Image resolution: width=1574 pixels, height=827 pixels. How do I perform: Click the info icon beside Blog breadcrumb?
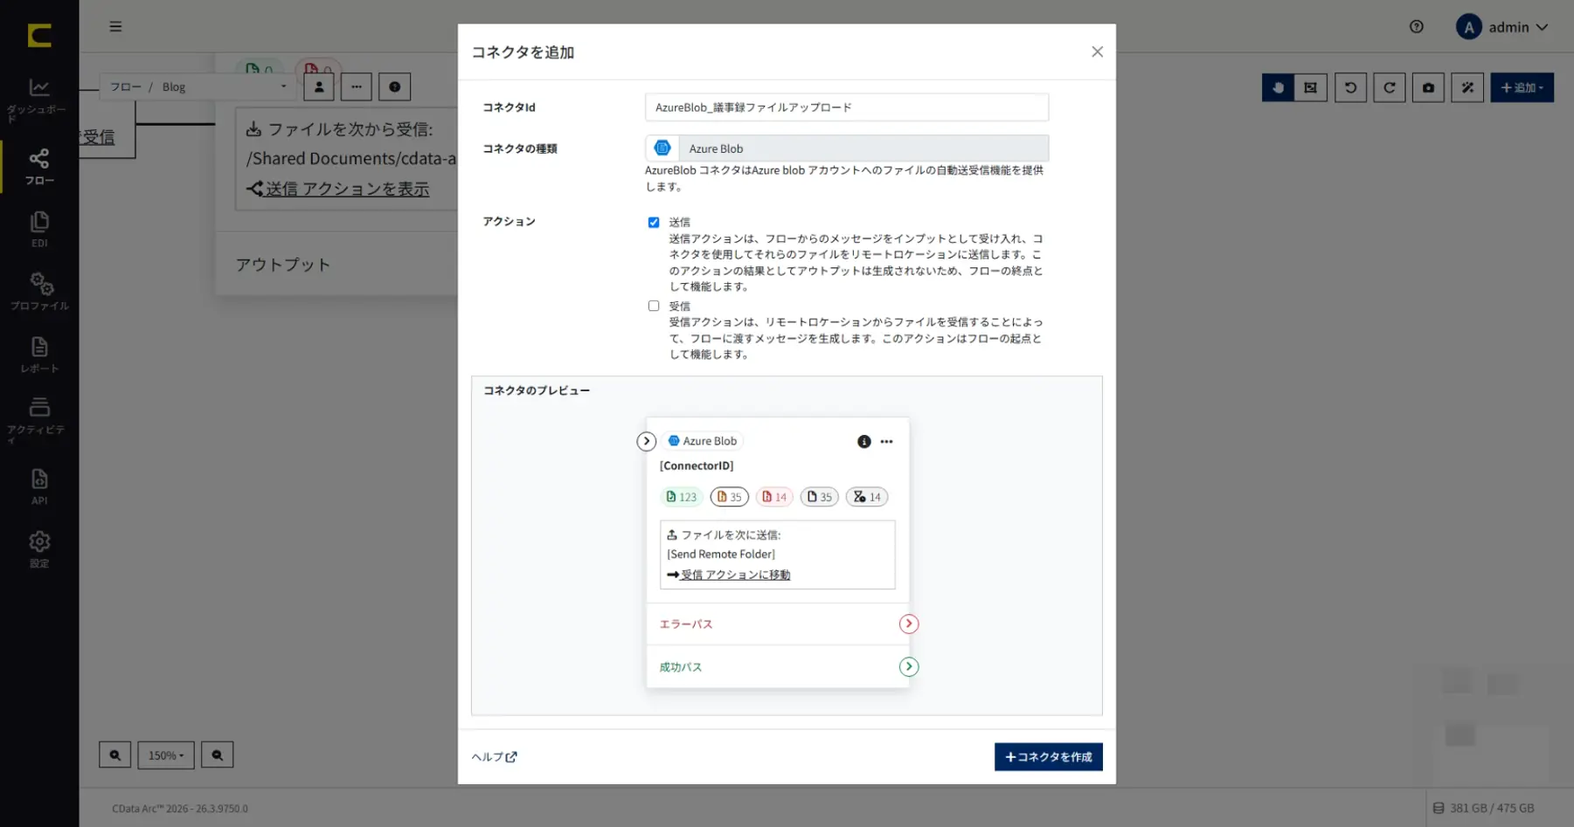pyautogui.click(x=394, y=86)
